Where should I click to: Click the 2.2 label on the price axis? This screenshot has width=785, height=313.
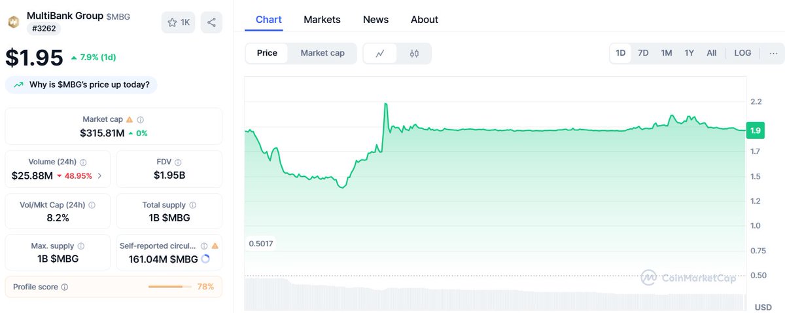click(756, 101)
